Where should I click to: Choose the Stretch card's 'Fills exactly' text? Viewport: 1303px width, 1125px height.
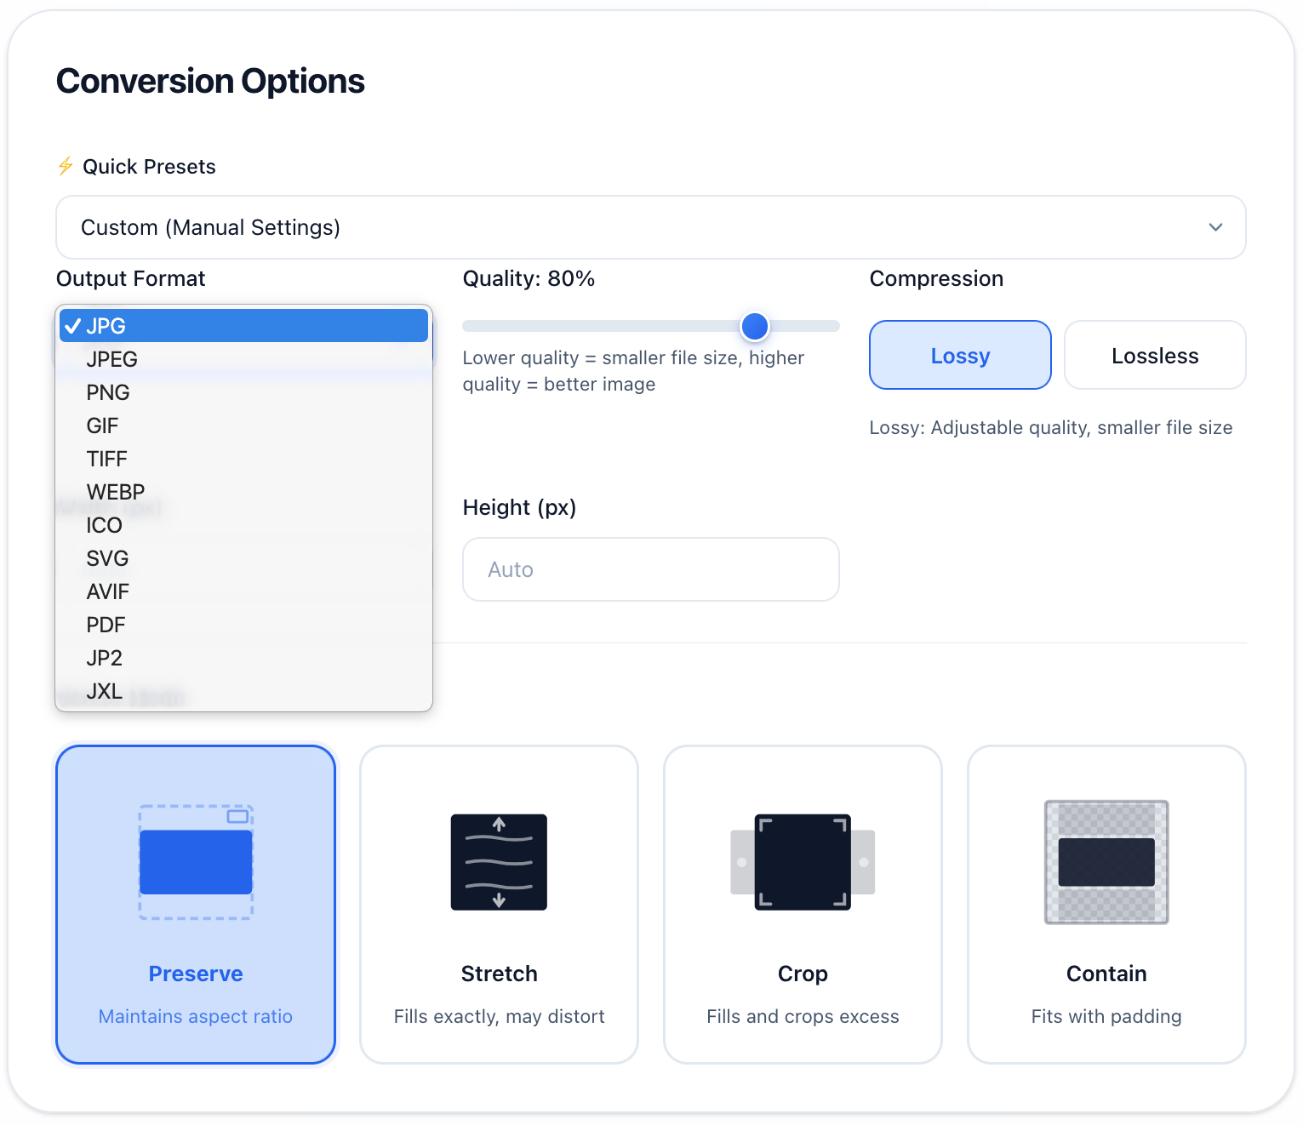[x=499, y=1016]
